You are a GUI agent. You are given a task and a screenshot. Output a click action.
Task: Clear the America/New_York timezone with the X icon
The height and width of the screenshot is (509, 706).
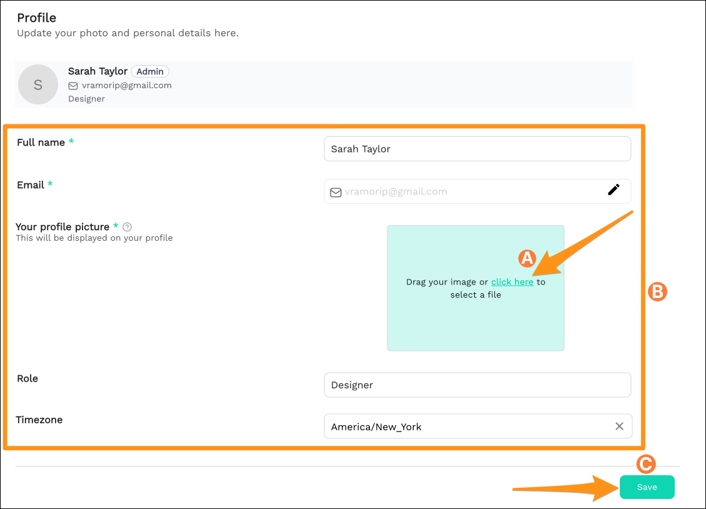pyautogui.click(x=619, y=426)
